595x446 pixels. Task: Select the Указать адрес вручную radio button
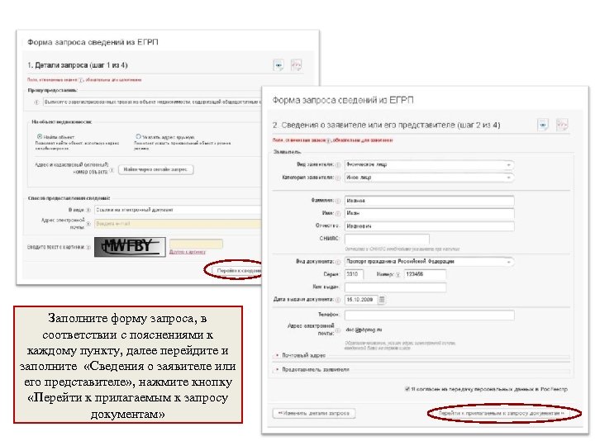point(138,136)
